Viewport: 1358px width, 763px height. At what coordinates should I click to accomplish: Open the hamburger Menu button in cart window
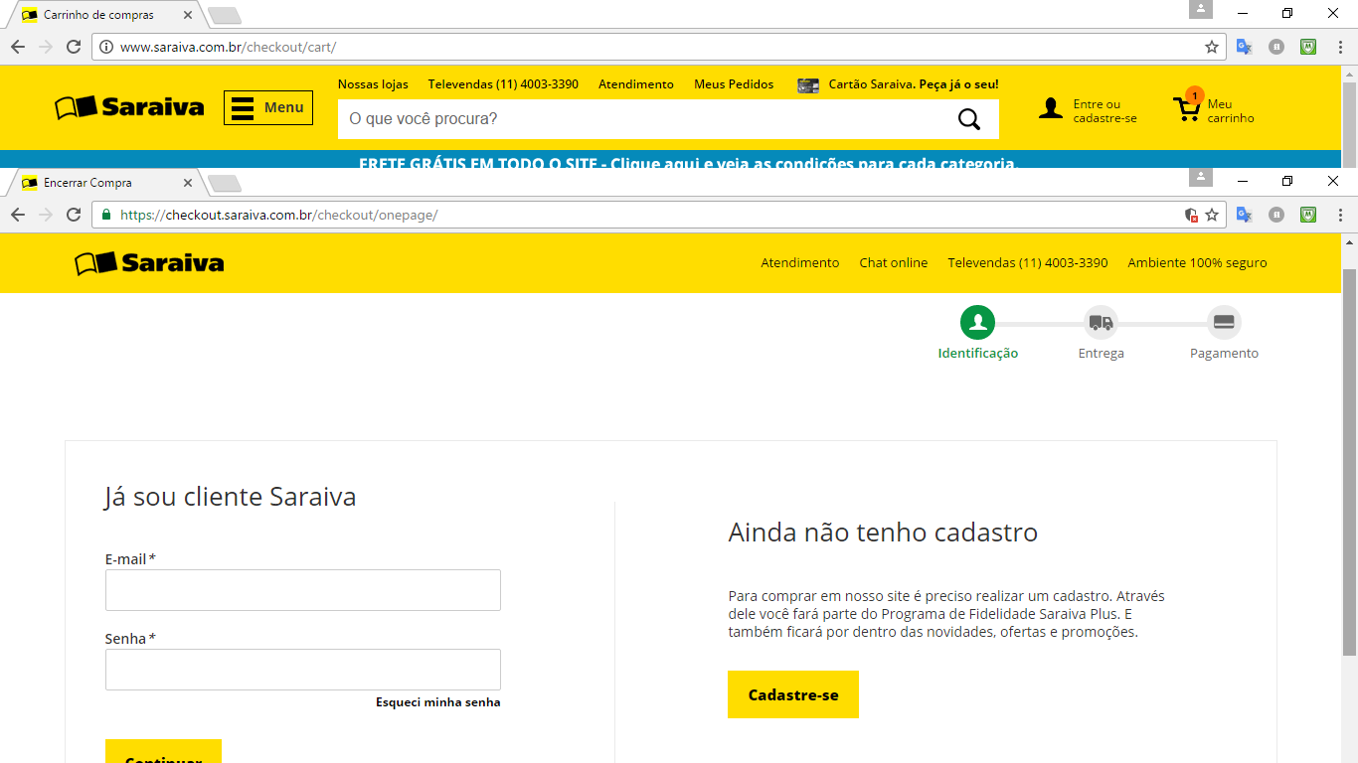coord(268,107)
